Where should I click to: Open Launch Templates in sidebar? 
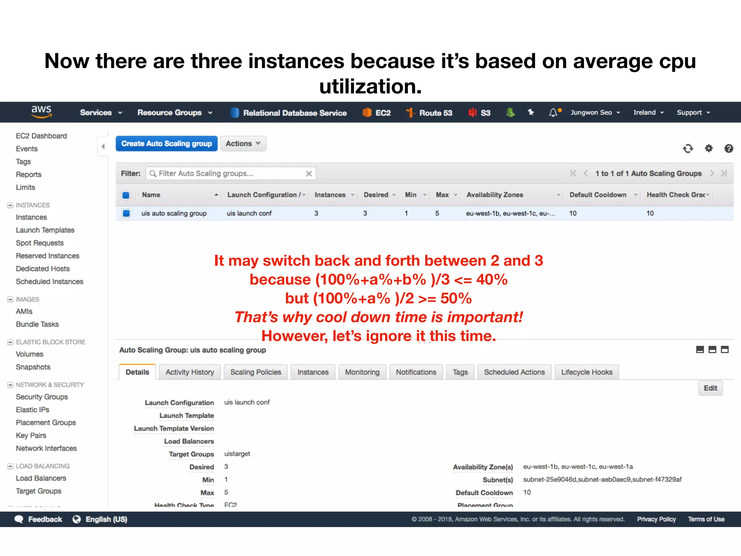(45, 230)
